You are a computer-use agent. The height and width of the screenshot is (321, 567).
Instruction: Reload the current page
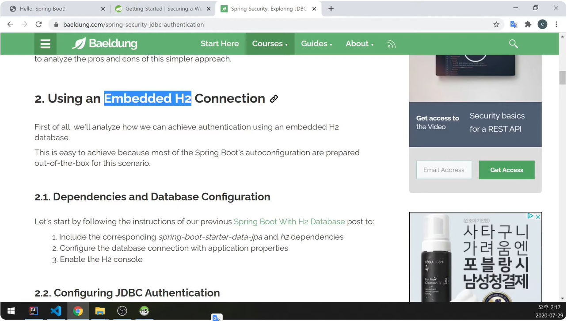click(39, 24)
